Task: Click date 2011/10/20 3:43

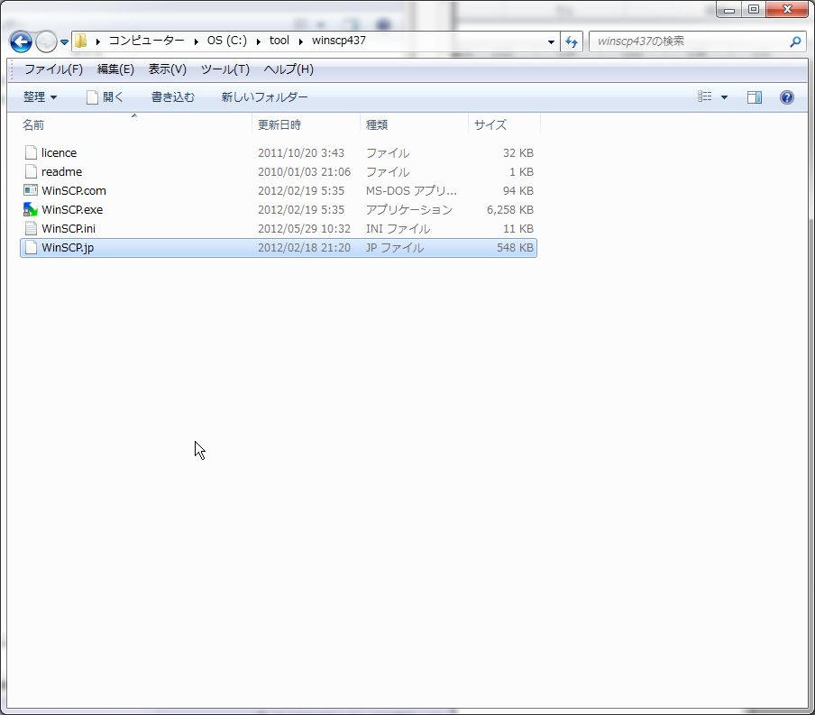Action: (301, 153)
